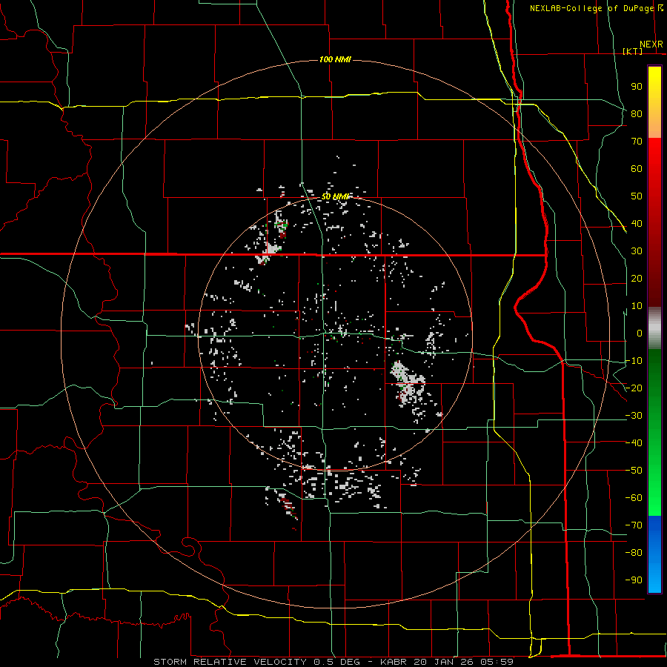Viewport: 667px width, 667px height.
Task: Click the bright green segment of the color bar
Action: [654, 489]
